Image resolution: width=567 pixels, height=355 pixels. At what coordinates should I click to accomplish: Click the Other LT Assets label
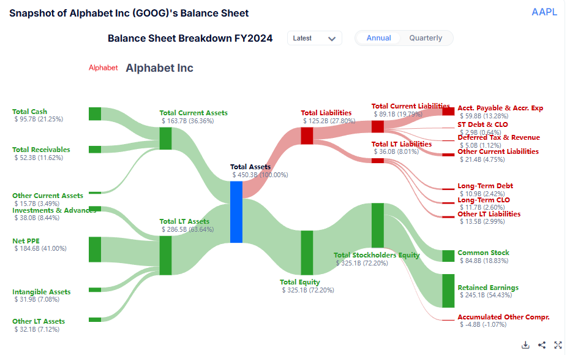tap(39, 321)
